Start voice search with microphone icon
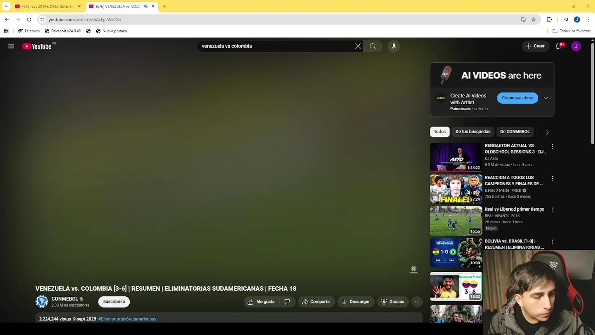This screenshot has width=595, height=335. 394,46
